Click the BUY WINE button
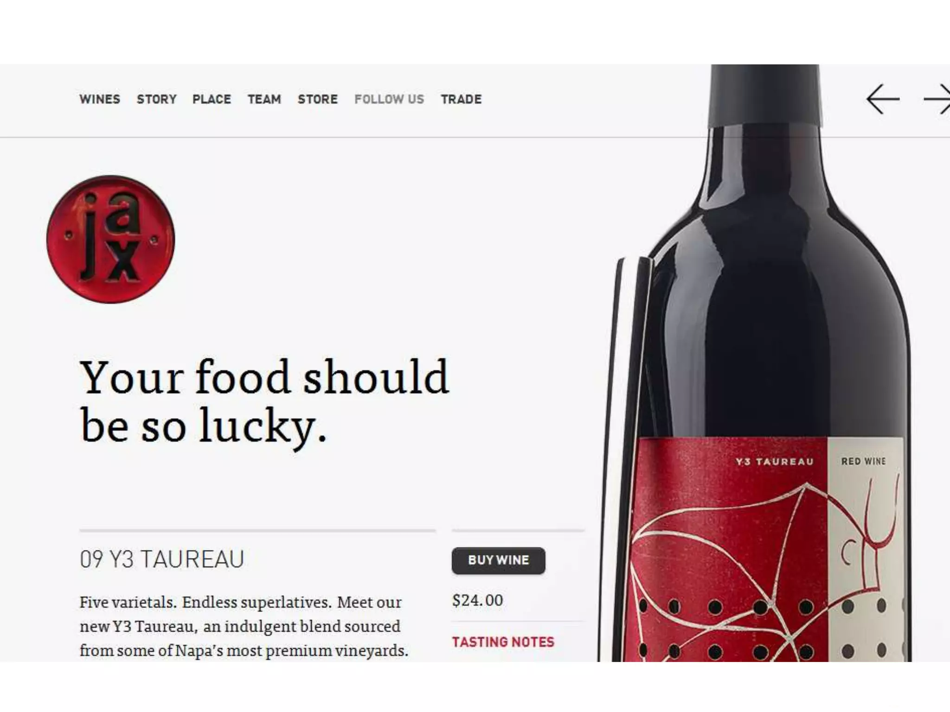The image size is (950, 712). [499, 560]
